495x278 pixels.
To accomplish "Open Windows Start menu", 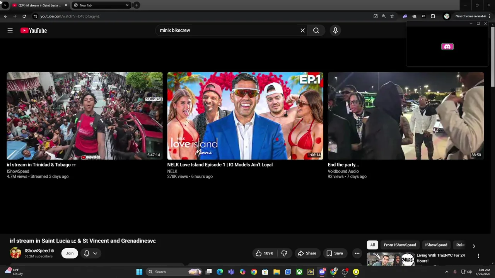I will 139,272.
